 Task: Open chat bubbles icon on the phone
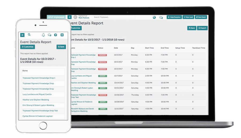(50, 35)
